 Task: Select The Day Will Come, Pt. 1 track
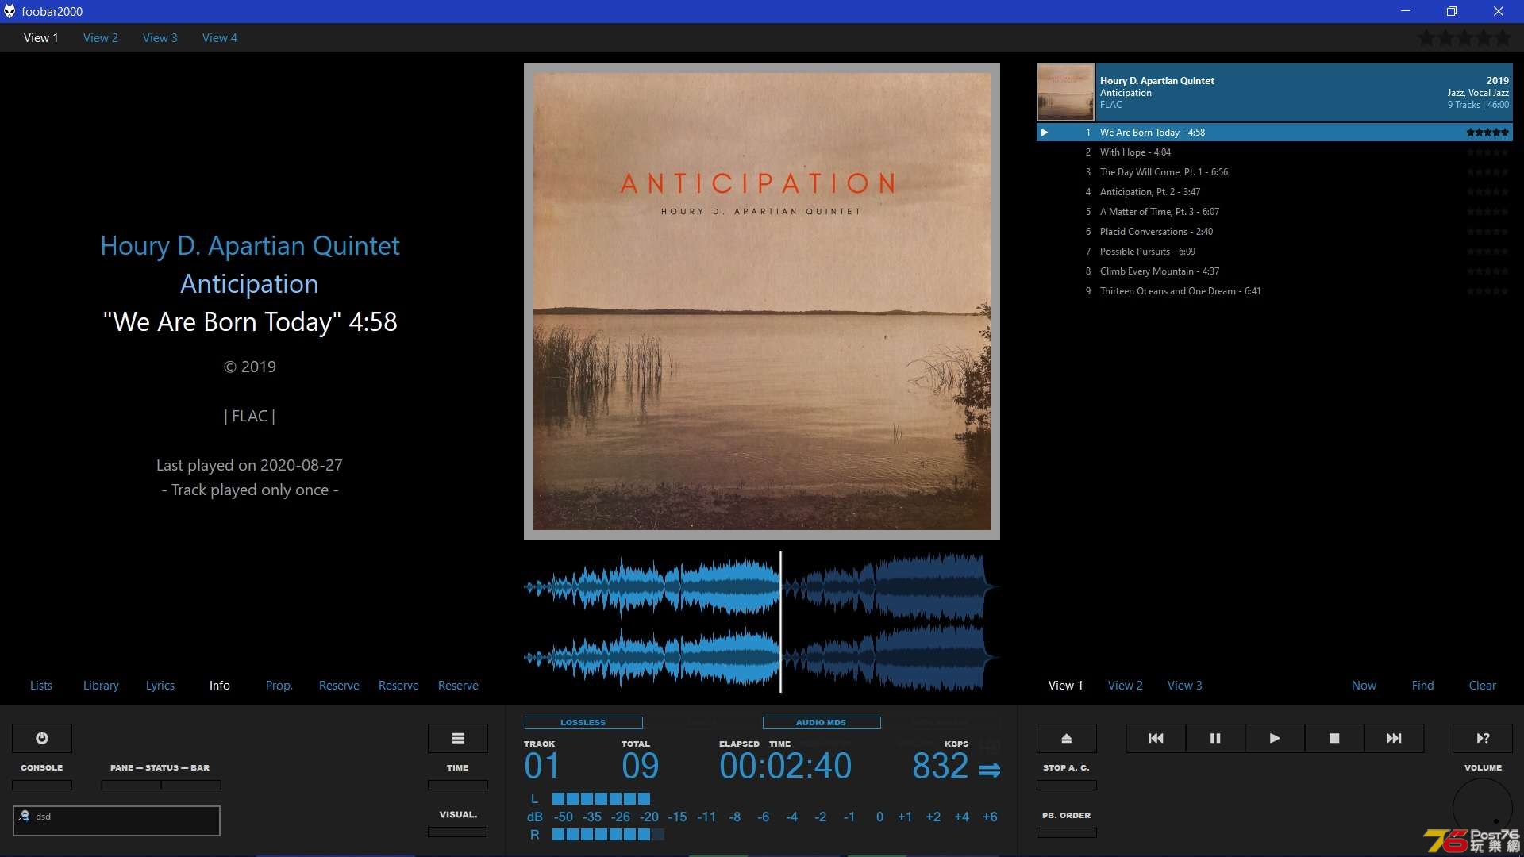tap(1275, 172)
